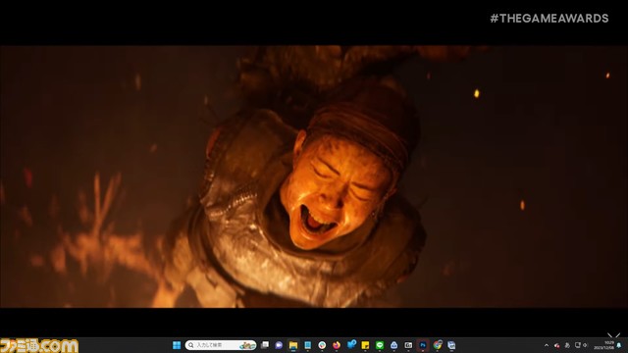
Task: Click the taskbar search box
Action: [221, 345]
